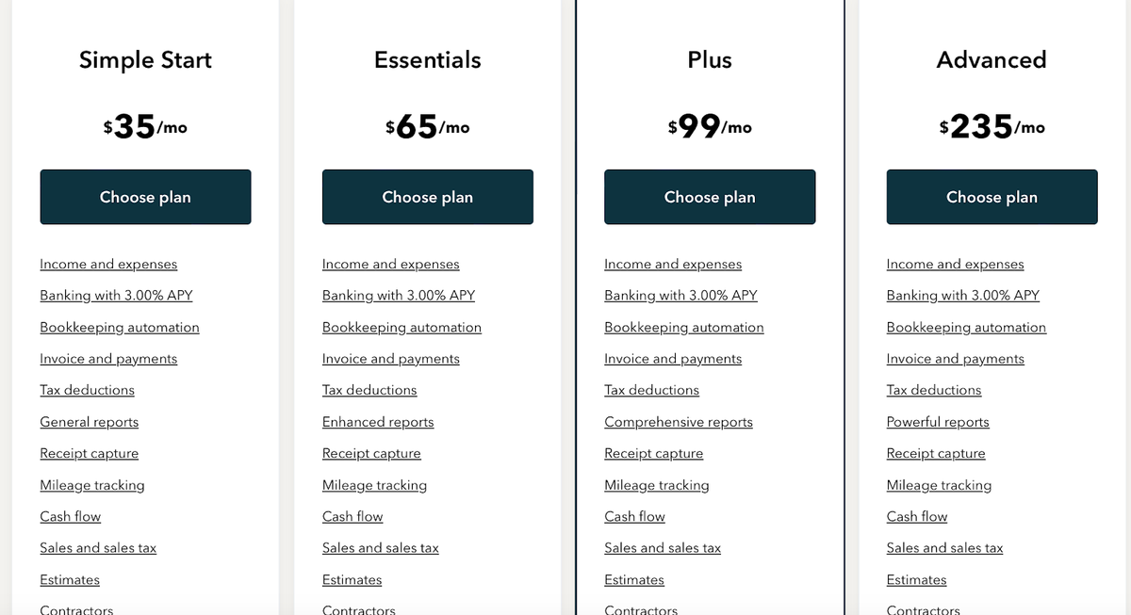The width and height of the screenshot is (1131, 615).
Task: Click Income and expenses under Simple Start
Action: 108,265
